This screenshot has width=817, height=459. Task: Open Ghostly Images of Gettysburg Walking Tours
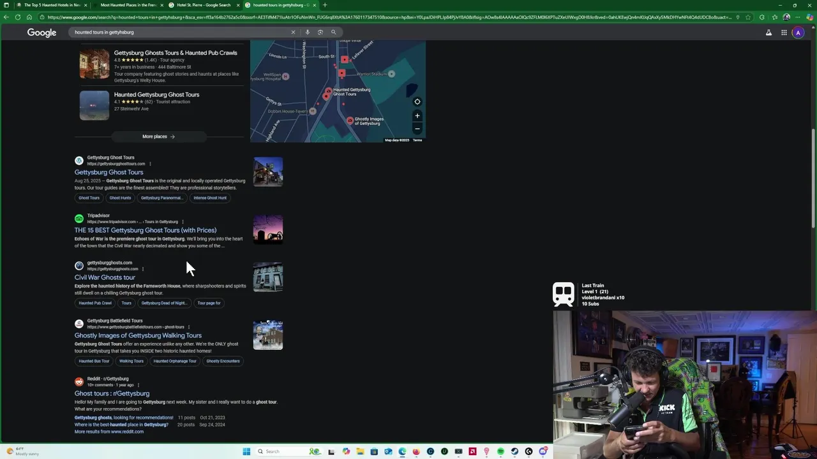[138, 335]
